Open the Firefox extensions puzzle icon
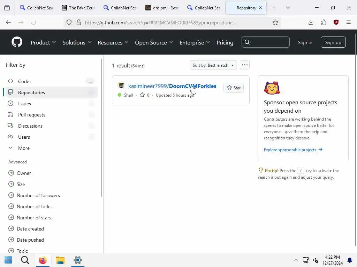The height and width of the screenshot is (267, 357). coord(324,22)
